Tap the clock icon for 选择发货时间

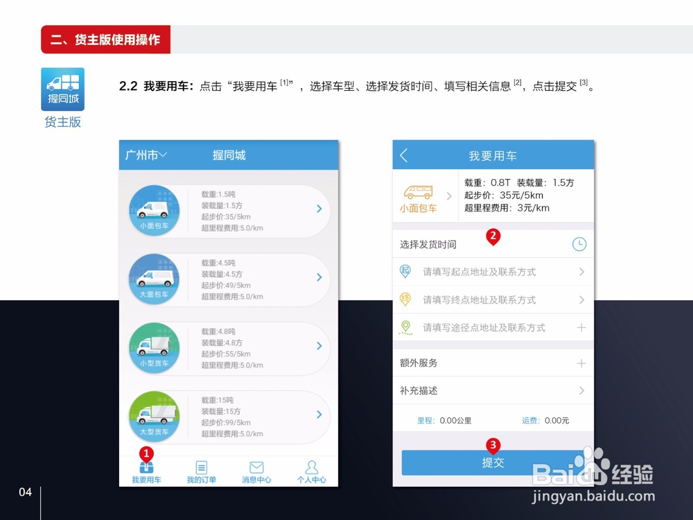click(579, 244)
